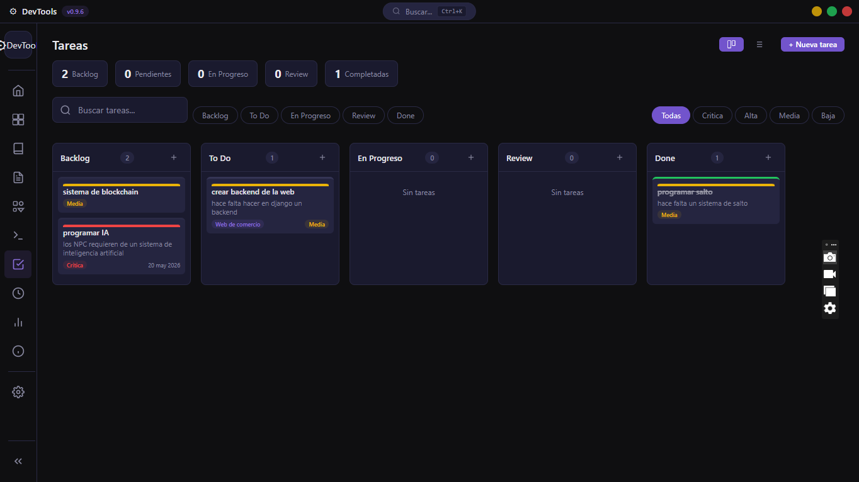
Task: Open the settings gear in the left sidebar
Action: click(x=18, y=392)
